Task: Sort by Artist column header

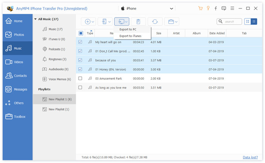Action: tap(176, 33)
